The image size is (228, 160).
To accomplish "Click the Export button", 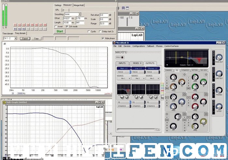I will 25,39.
